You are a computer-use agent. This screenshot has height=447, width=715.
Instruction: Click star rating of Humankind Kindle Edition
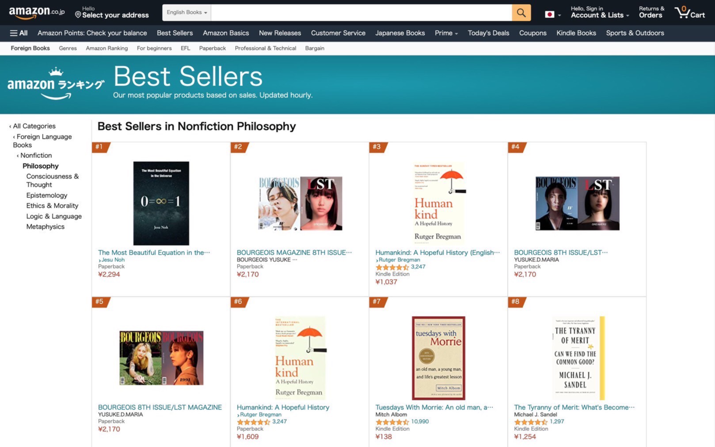392,267
